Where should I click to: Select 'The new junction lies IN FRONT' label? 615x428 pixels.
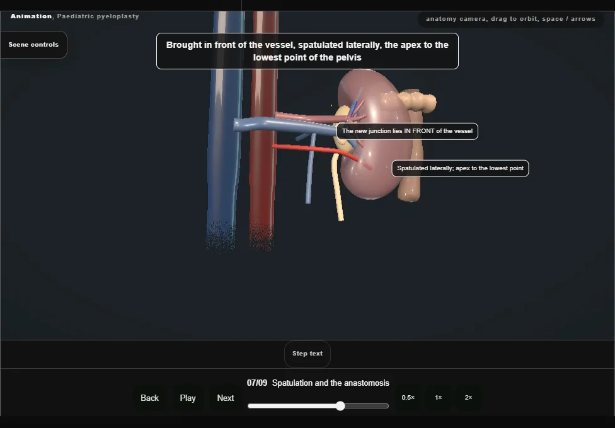[407, 131]
